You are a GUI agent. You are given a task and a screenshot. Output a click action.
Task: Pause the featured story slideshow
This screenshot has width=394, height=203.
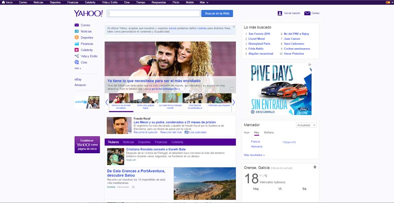pyautogui.click(x=232, y=89)
